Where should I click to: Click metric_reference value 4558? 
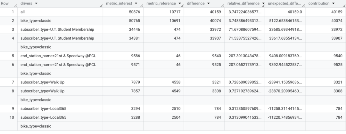coord(176,83)
